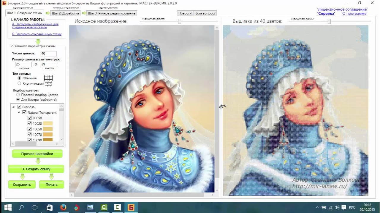Viewport: 380px width, 213px height.
Task: Open the first green Camtasia taskbar icon
Action: click(x=104, y=207)
